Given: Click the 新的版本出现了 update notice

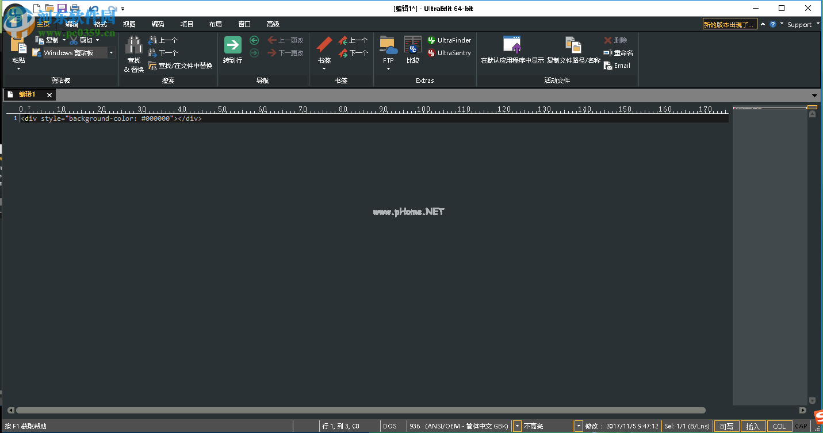Looking at the screenshot, I should coord(729,24).
